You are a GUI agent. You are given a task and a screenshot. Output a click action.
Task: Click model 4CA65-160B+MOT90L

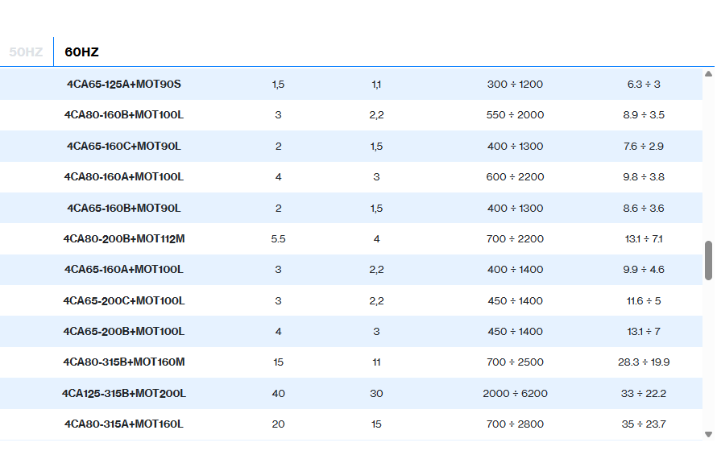(x=124, y=209)
